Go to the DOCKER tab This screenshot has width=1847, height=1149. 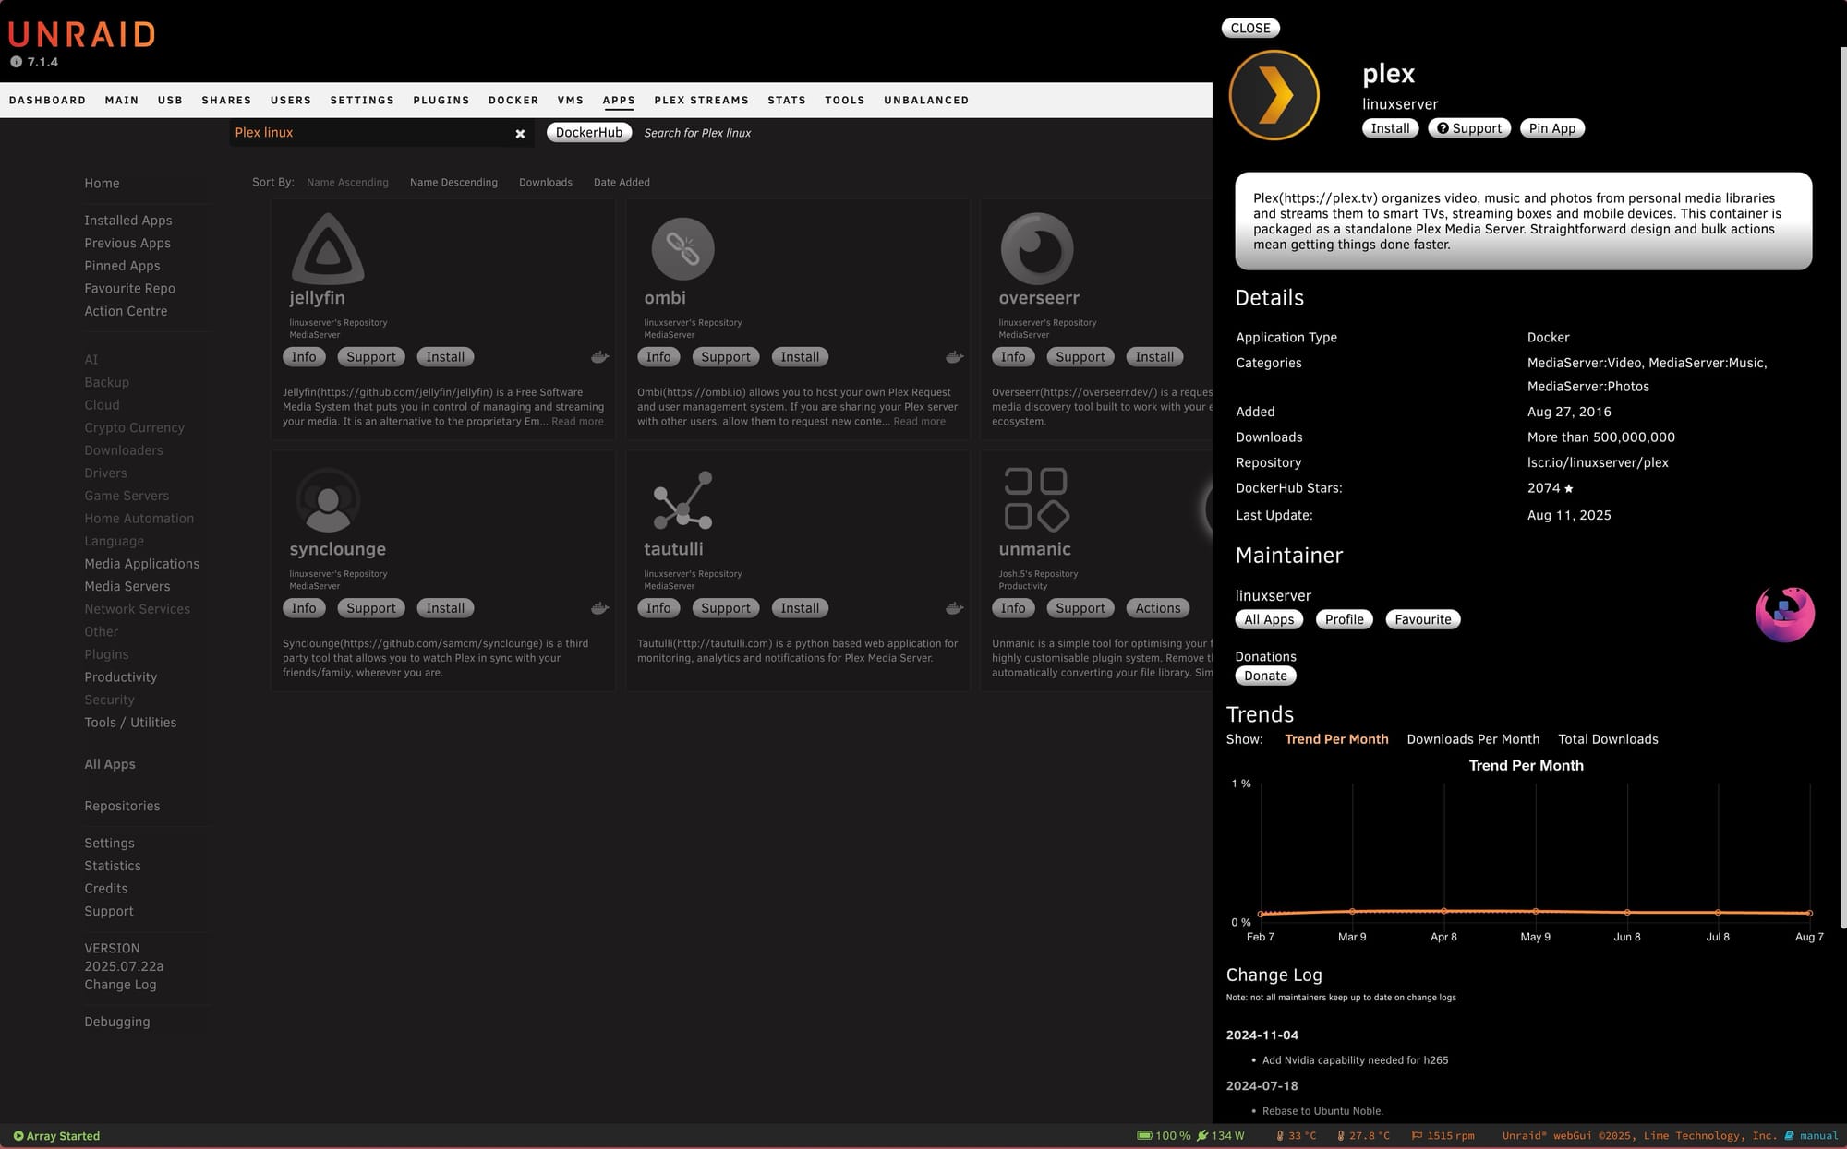coord(513,100)
